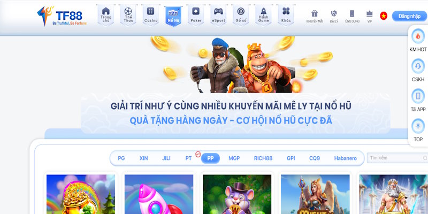This screenshot has height=214, width=428.
Task: Select the XIN provider tab
Action: [x=143, y=158]
